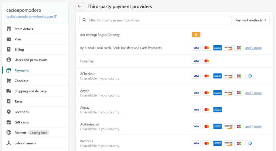Click the Store details shop icon

point(9,29)
